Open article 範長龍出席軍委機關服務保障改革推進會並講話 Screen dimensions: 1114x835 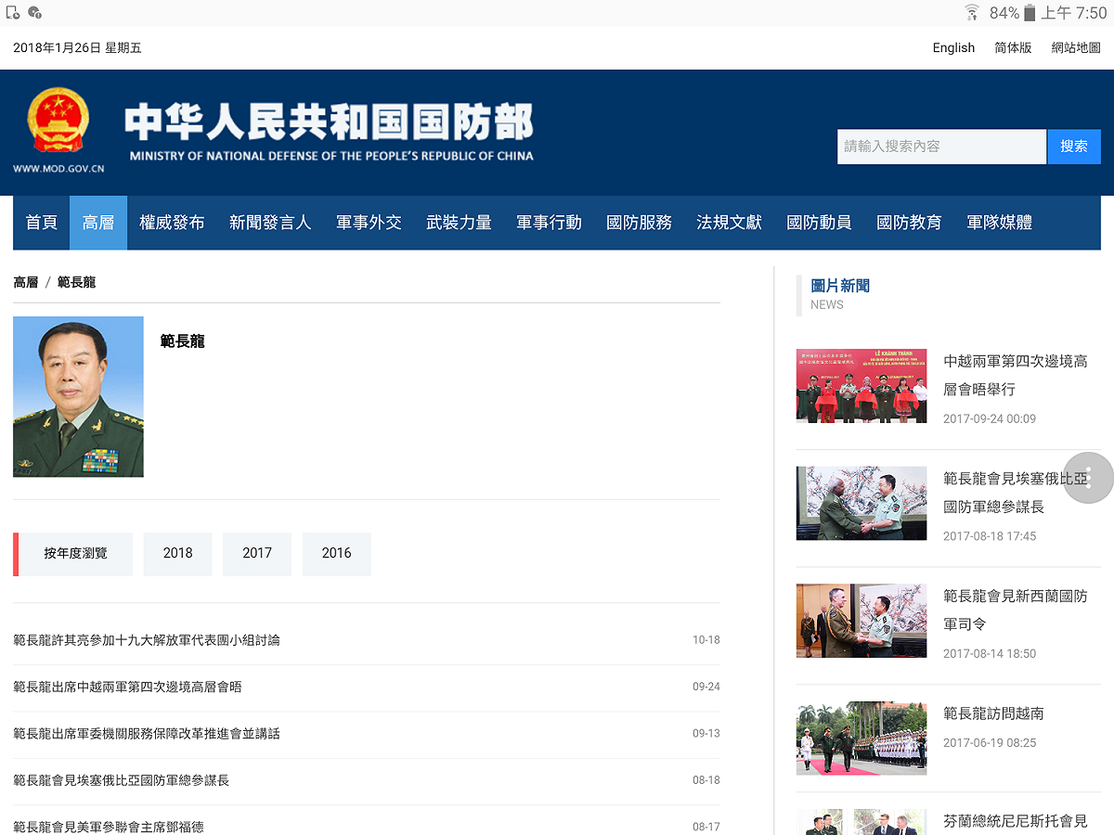pyautogui.click(x=147, y=734)
